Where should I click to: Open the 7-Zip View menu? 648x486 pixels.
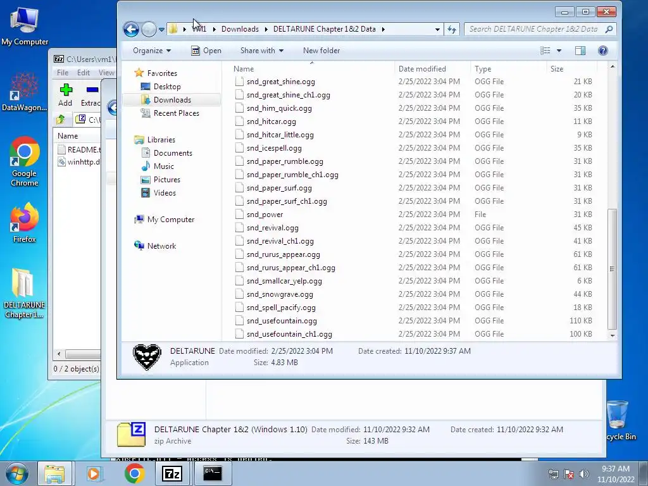click(106, 73)
